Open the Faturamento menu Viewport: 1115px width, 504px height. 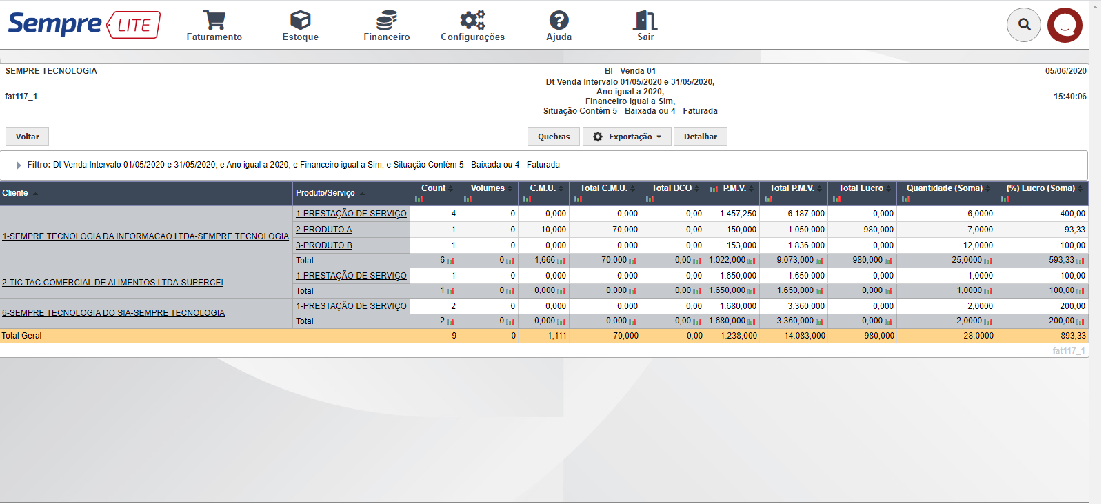[x=214, y=26]
